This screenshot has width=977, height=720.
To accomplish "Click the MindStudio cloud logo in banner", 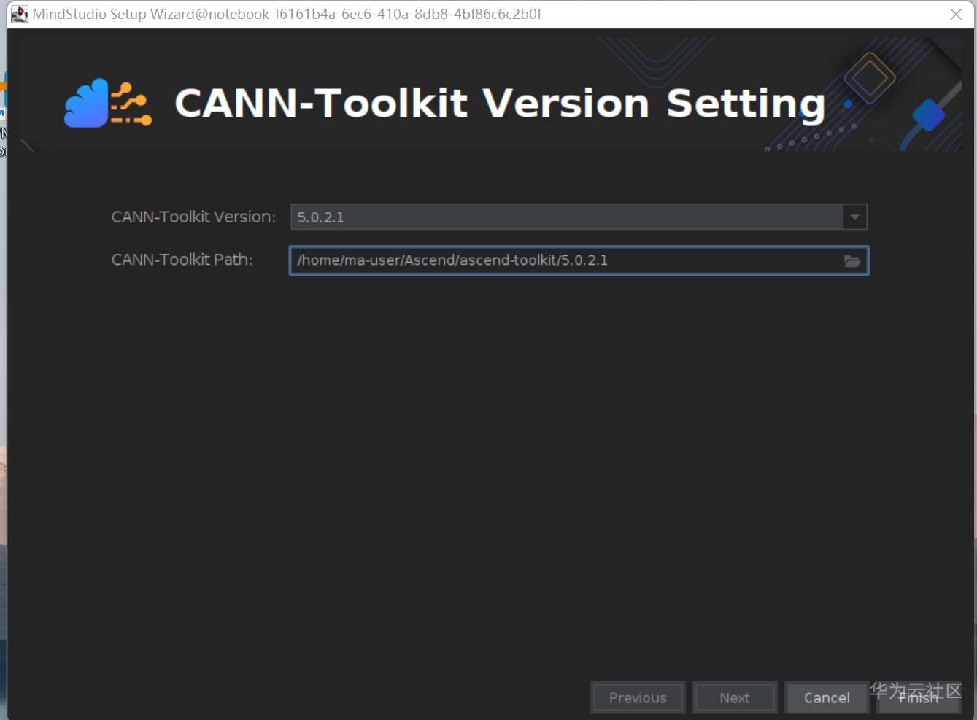I will coord(108,104).
